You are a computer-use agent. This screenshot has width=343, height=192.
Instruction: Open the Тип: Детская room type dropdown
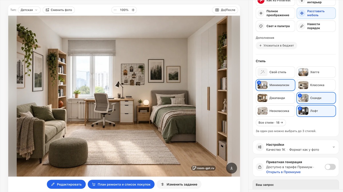pos(29,10)
